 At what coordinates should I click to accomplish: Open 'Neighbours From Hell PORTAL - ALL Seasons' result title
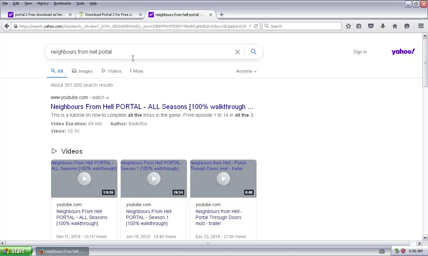[x=152, y=107]
